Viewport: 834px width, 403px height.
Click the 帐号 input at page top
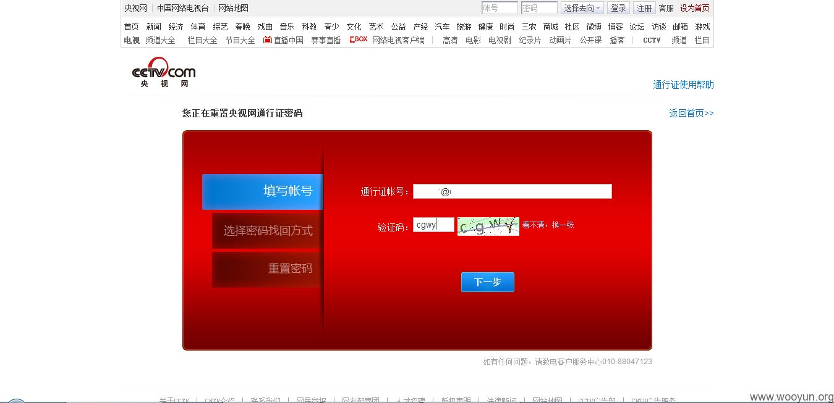tap(500, 8)
